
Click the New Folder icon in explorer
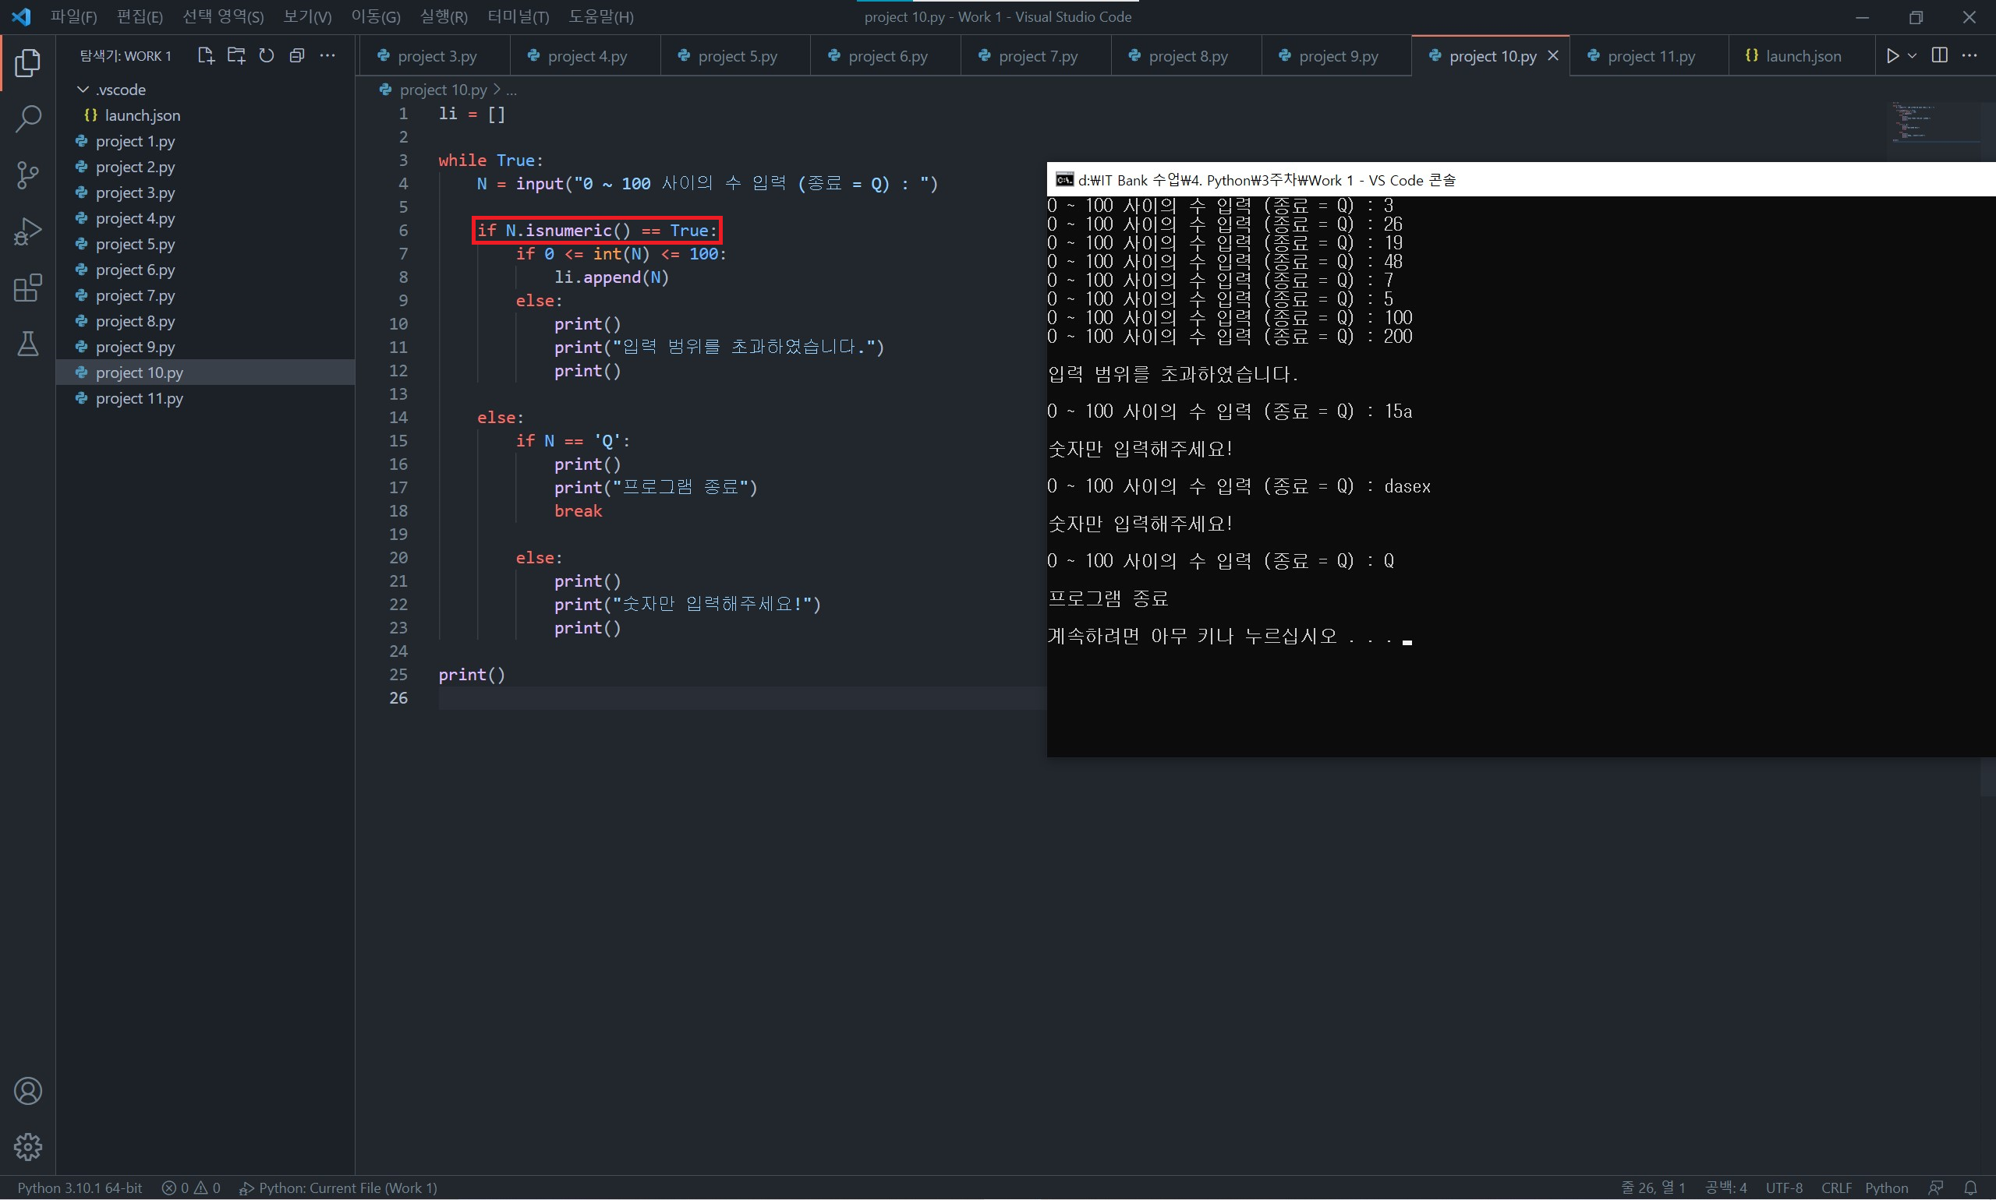pos(236,55)
